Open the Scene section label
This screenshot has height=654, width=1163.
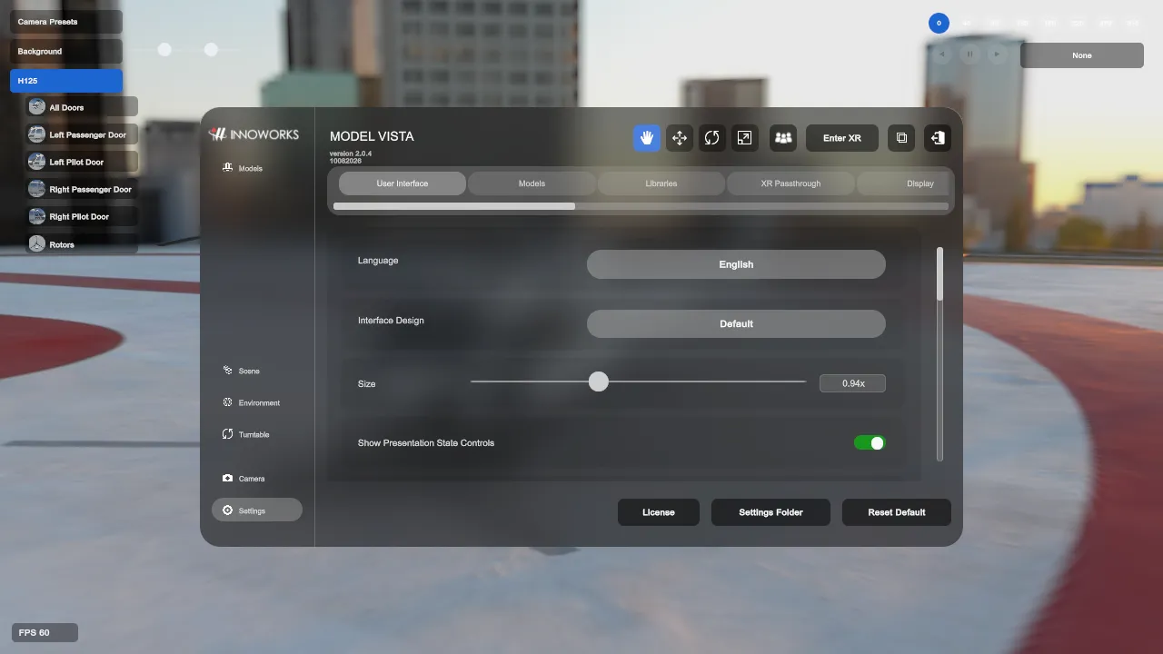point(249,372)
